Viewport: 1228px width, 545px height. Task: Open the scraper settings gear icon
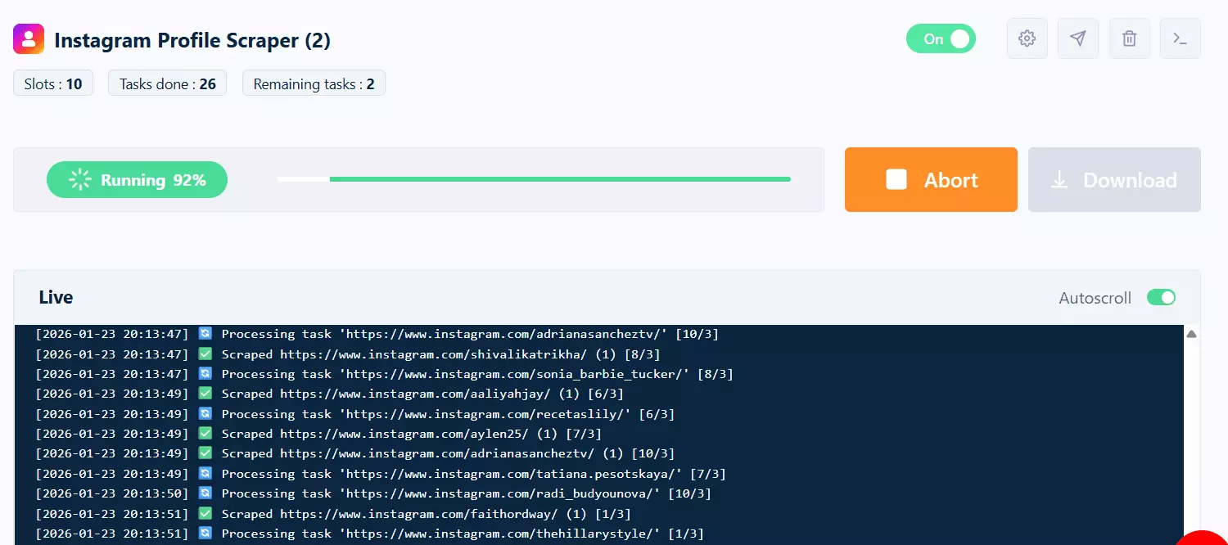point(1027,38)
